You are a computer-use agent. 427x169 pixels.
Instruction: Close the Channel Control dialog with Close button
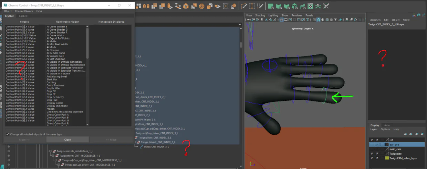(x=67, y=140)
